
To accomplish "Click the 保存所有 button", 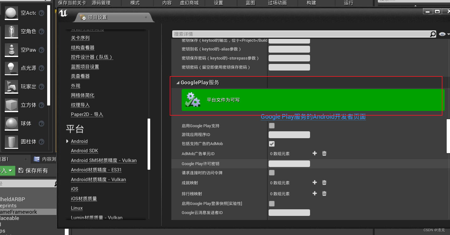I will tap(33, 170).
